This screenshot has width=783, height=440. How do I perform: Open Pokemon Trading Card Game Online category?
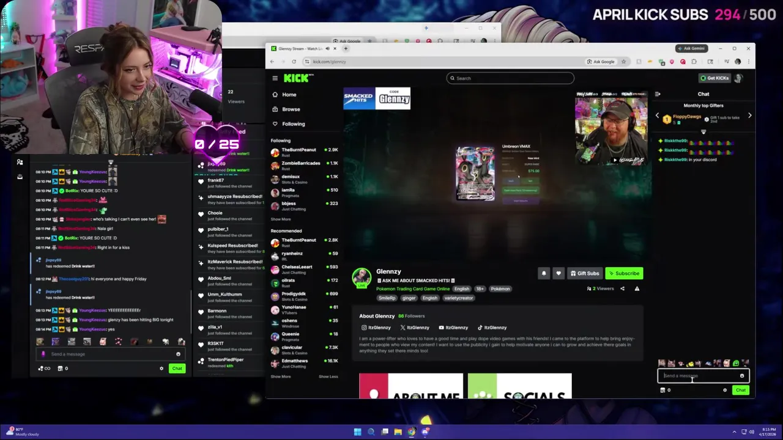coord(413,288)
